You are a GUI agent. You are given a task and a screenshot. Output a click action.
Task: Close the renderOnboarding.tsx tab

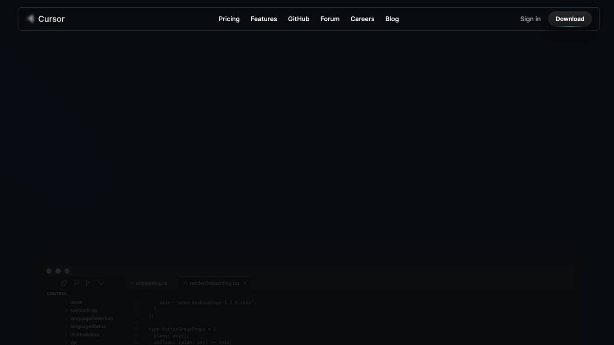(245, 284)
